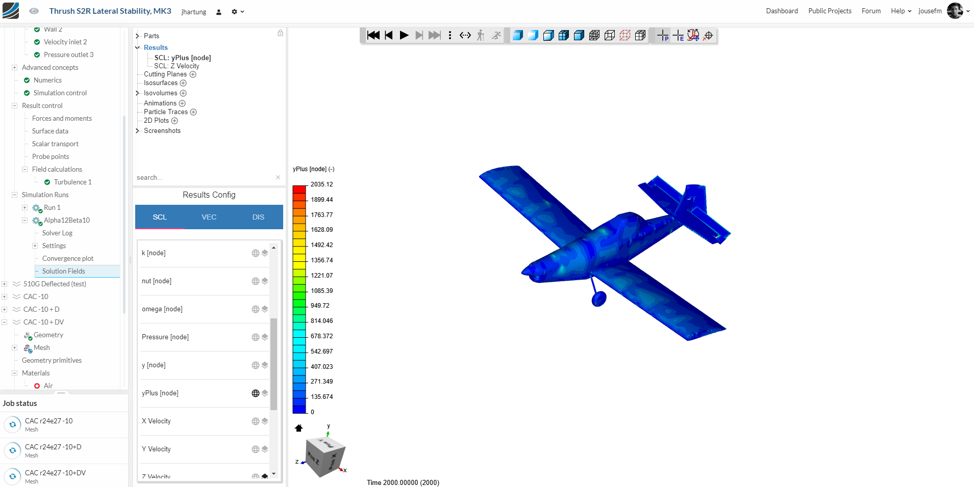Toggle globe icon for yPlus [node] field
This screenshot has height=487, width=974.
click(x=256, y=393)
